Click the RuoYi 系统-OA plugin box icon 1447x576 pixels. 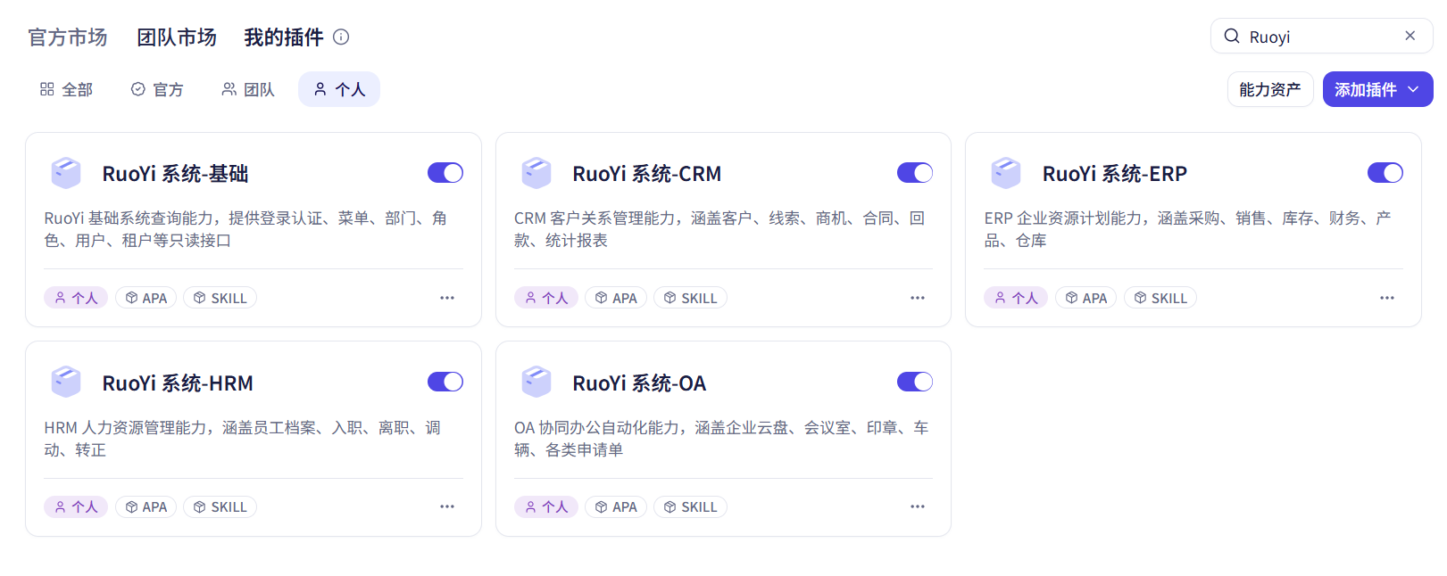[536, 382]
